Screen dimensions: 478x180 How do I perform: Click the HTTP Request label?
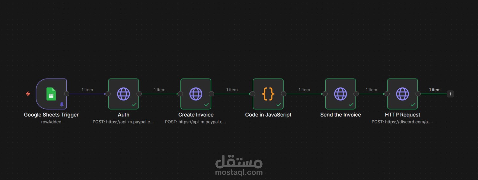point(402,115)
